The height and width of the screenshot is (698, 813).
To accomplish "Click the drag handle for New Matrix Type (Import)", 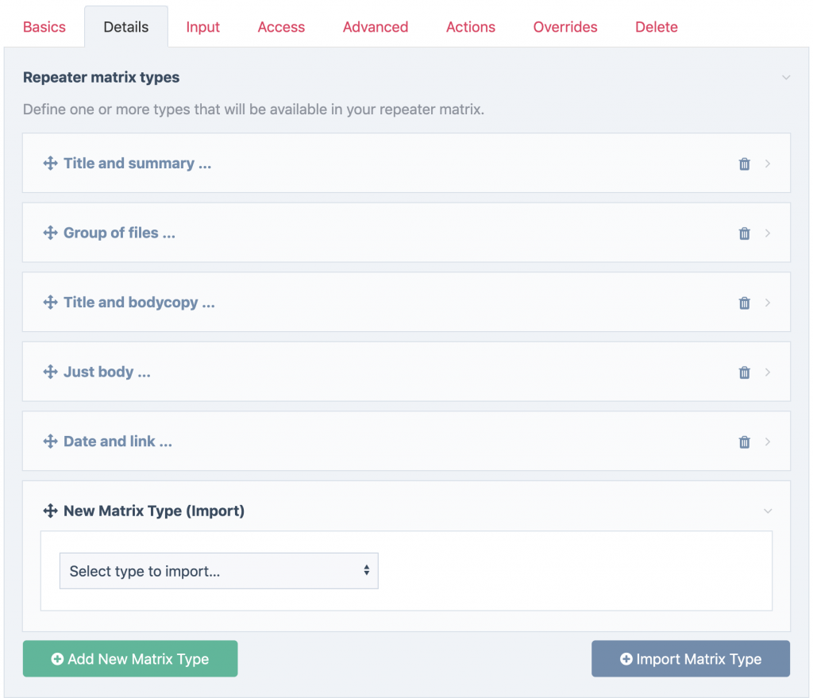I will pyautogui.click(x=50, y=511).
